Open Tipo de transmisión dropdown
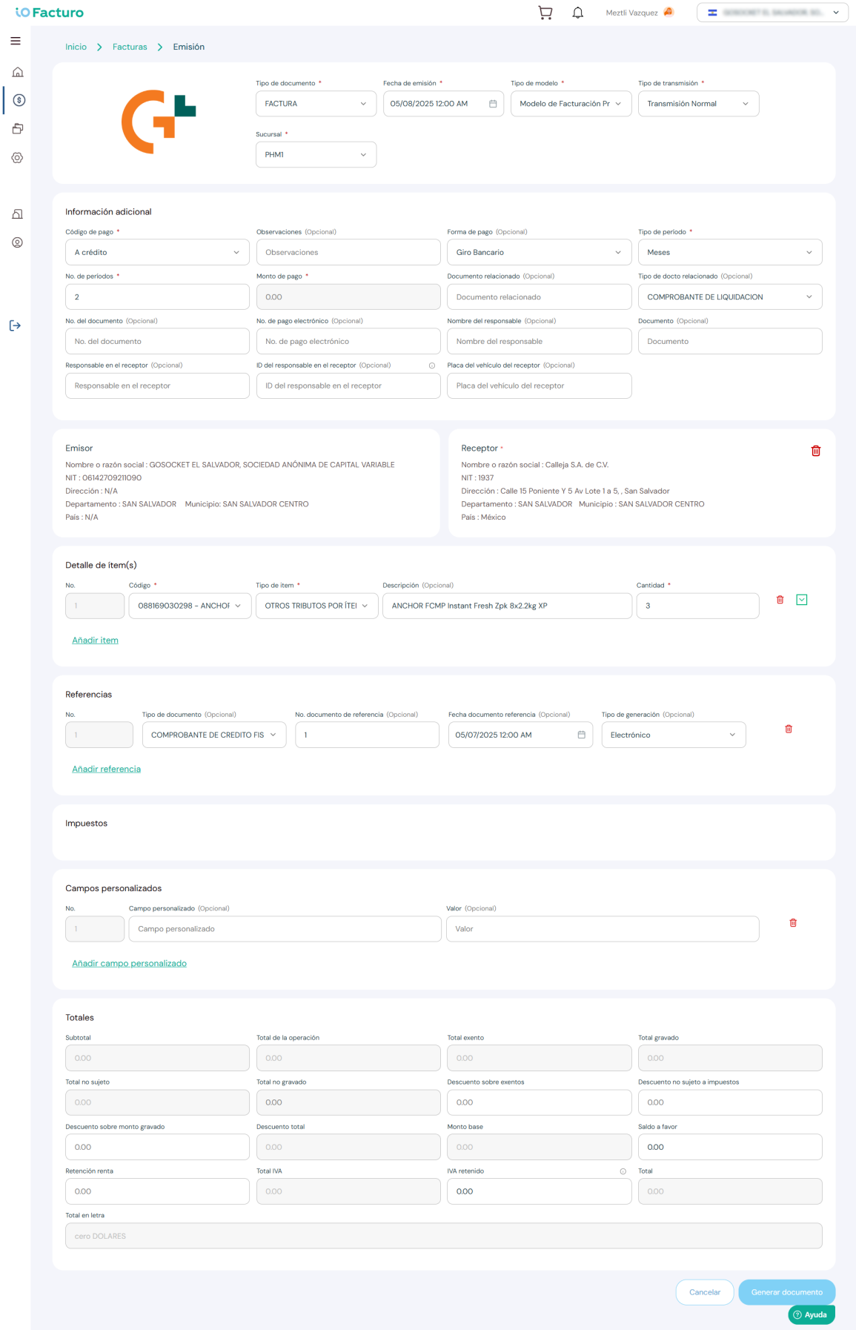 (x=698, y=104)
